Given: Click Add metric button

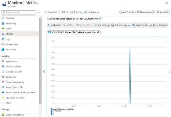Looking at the screenshot, I should pyautogui.click(x=54, y=25).
